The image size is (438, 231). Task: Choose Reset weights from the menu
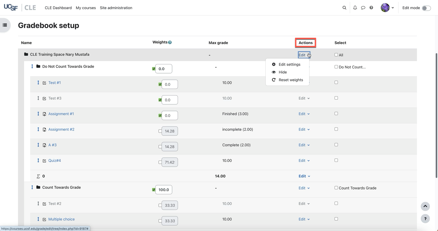[x=287, y=80]
